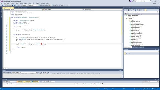Screen dimensions: 160x90
Task: Click the Save All toolbar icon
Action: (x=14, y=5)
